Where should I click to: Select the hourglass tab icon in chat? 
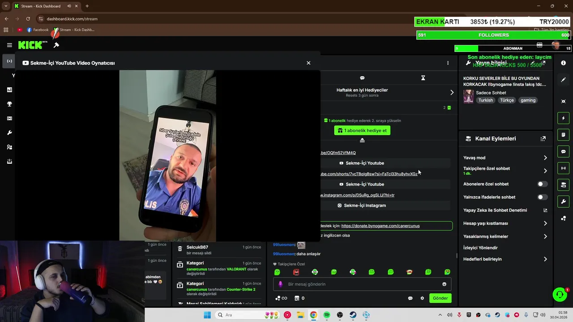pyautogui.click(x=423, y=78)
